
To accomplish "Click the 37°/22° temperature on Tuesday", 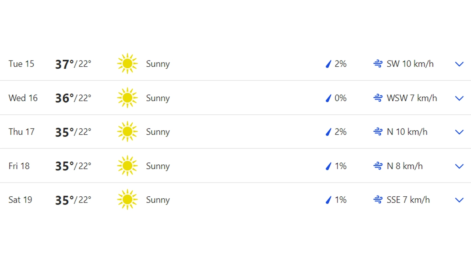I will click(x=73, y=64).
